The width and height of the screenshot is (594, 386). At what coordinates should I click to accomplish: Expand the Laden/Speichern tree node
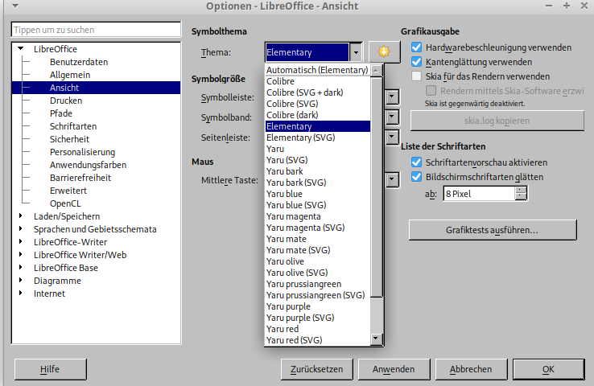(21, 216)
